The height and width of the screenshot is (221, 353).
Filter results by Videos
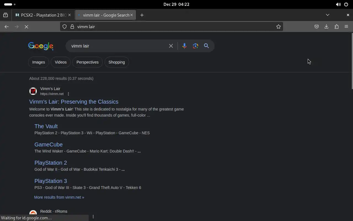(61, 62)
